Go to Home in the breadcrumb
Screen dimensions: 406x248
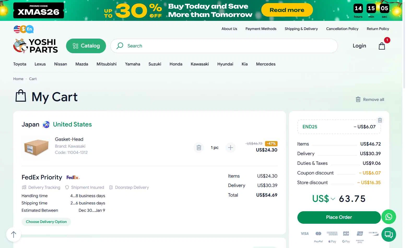pyautogui.click(x=18, y=79)
